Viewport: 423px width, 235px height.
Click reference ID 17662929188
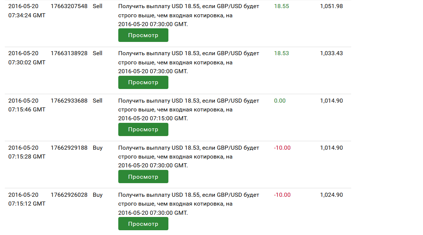pyautogui.click(x=69, y=148)
